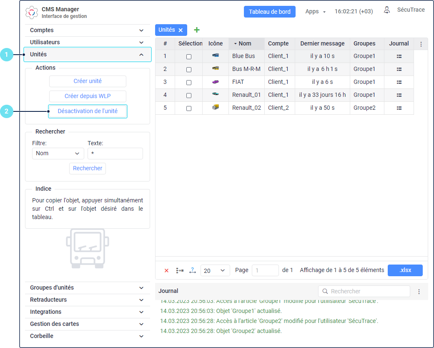Close the Unités tab
434x348 pixels.
(x=181, y=30)
